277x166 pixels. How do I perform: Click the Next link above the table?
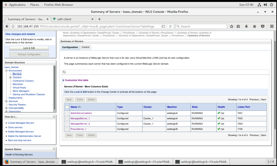(x=263, y=100)
